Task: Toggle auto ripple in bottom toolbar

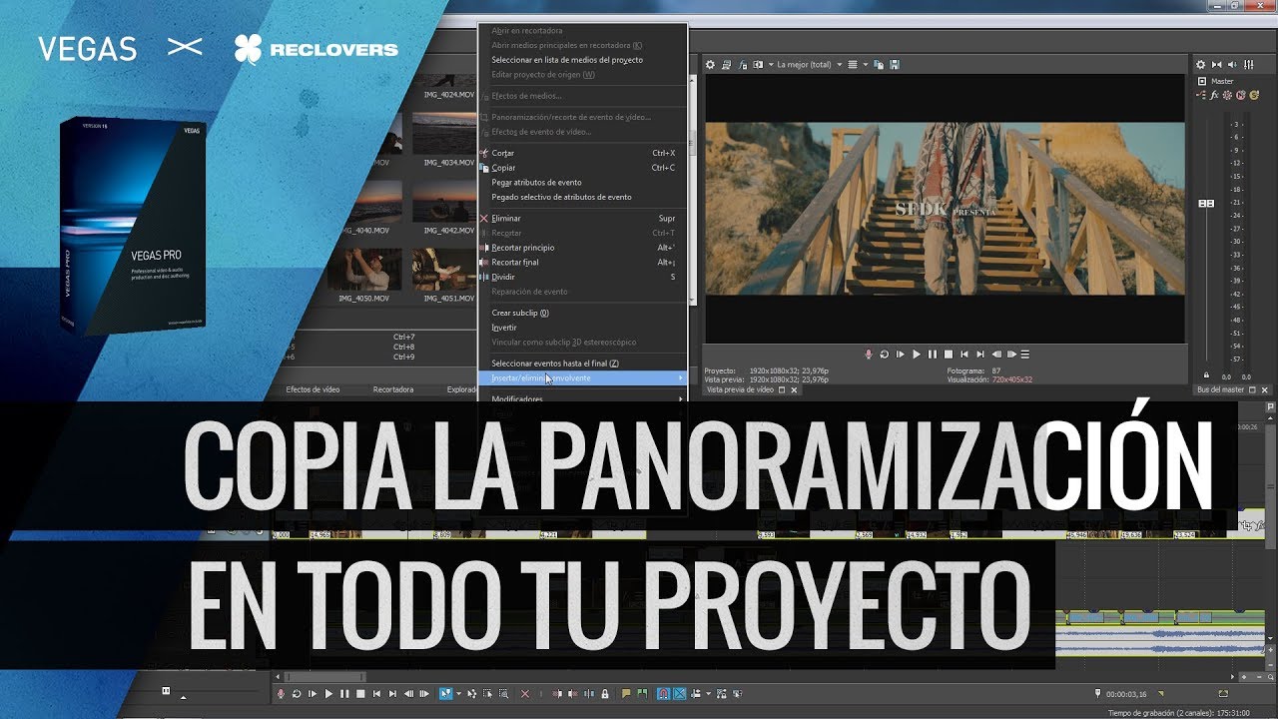Action: pyautogui.click(x=694, y=694)
